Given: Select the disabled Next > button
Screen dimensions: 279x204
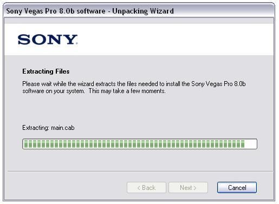Looking at the screenshot, I should click(188, 188).
